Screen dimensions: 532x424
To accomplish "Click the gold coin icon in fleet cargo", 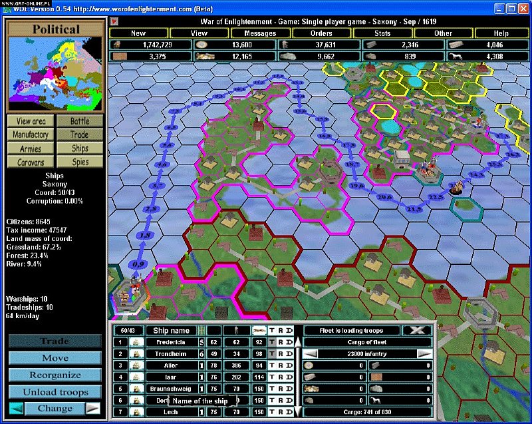I will click(309, 365).
